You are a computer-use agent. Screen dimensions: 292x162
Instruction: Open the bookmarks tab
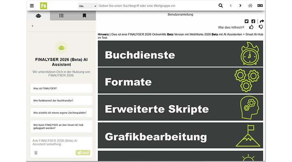click(84, 16)
